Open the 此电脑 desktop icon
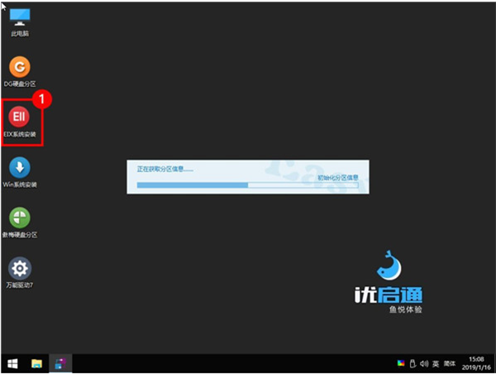 coord(20,22)
